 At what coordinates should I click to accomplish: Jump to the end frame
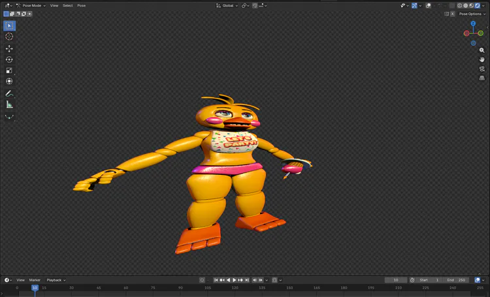click(x=247, y=280)
